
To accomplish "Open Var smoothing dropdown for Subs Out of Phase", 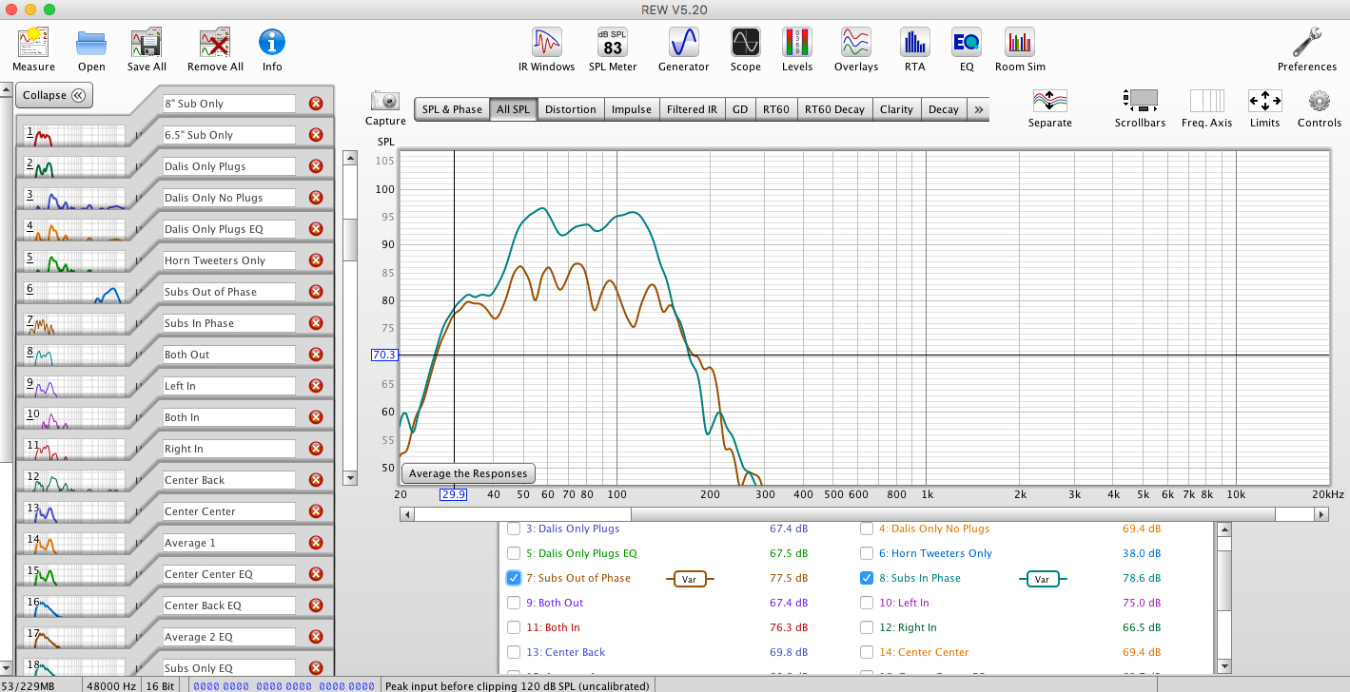I will pyautogui.click(x=690, y=578).
